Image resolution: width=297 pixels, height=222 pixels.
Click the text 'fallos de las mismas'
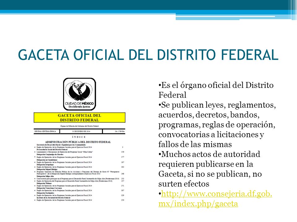(195, 144)
